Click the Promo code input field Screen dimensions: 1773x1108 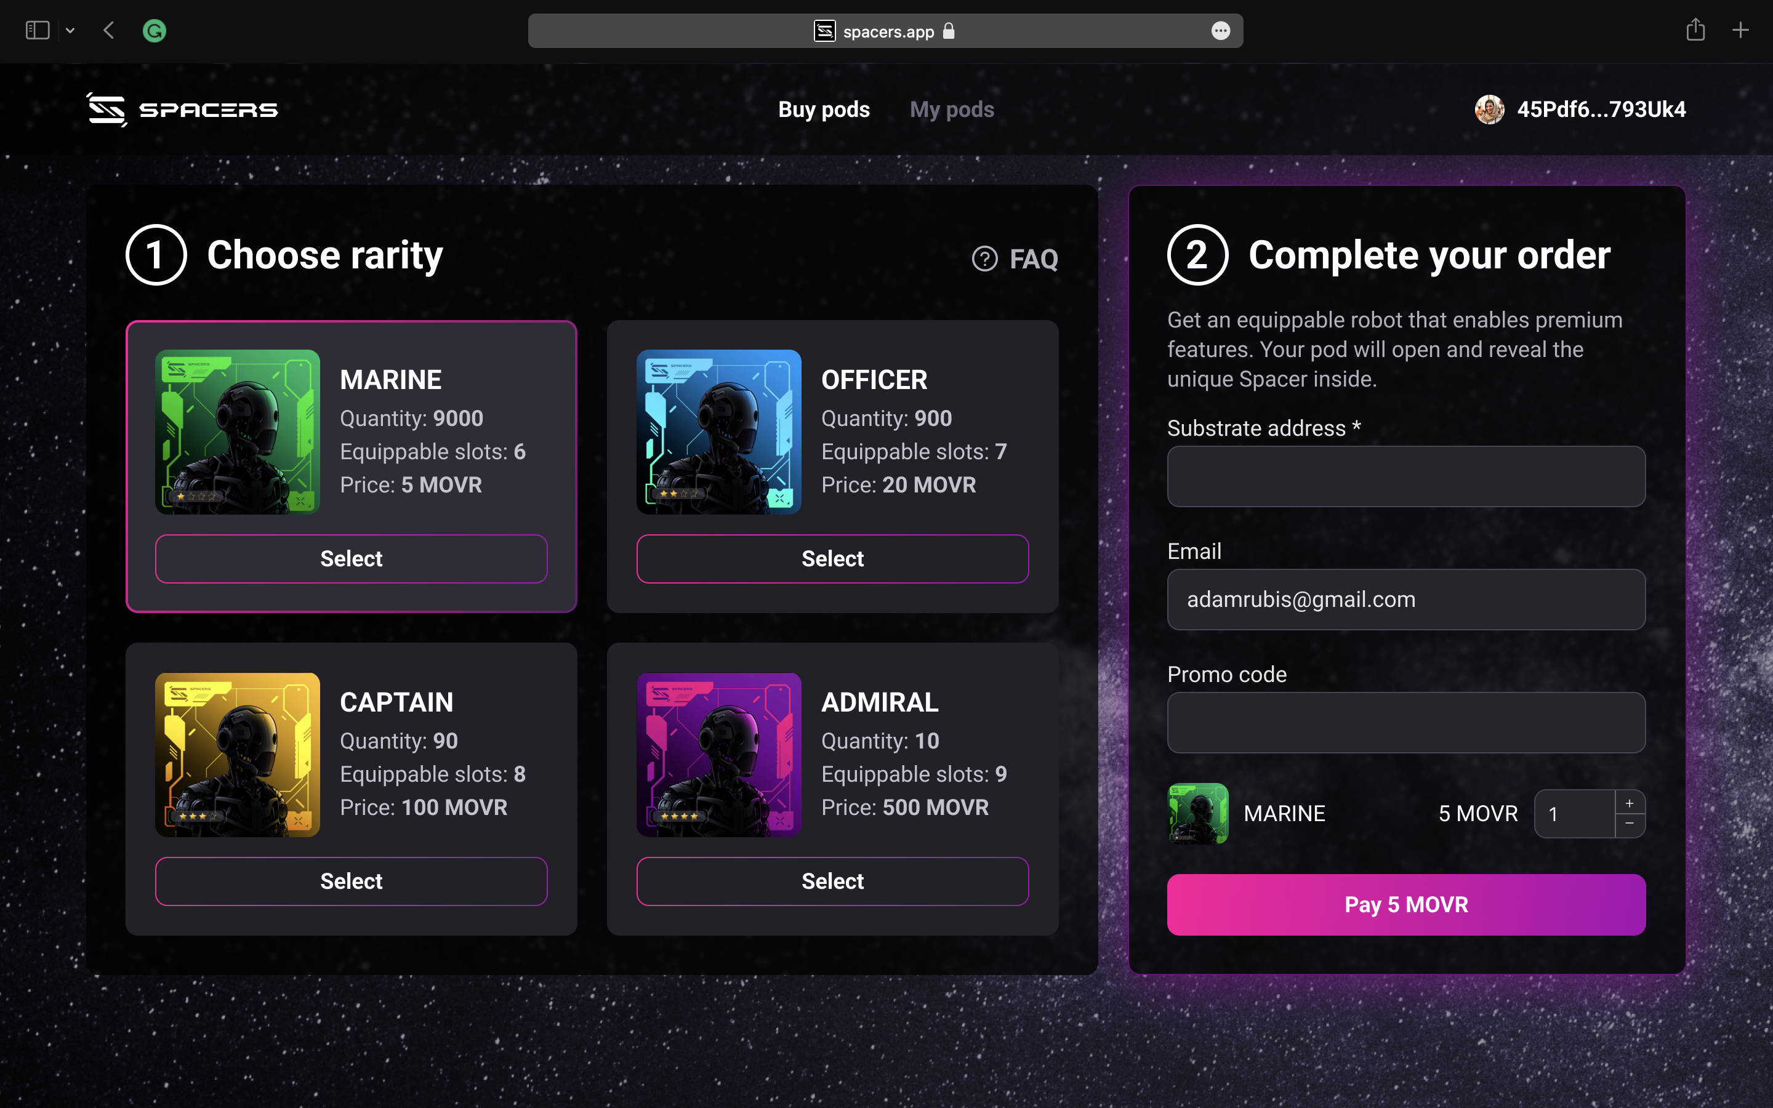[x=1406, y=723]
